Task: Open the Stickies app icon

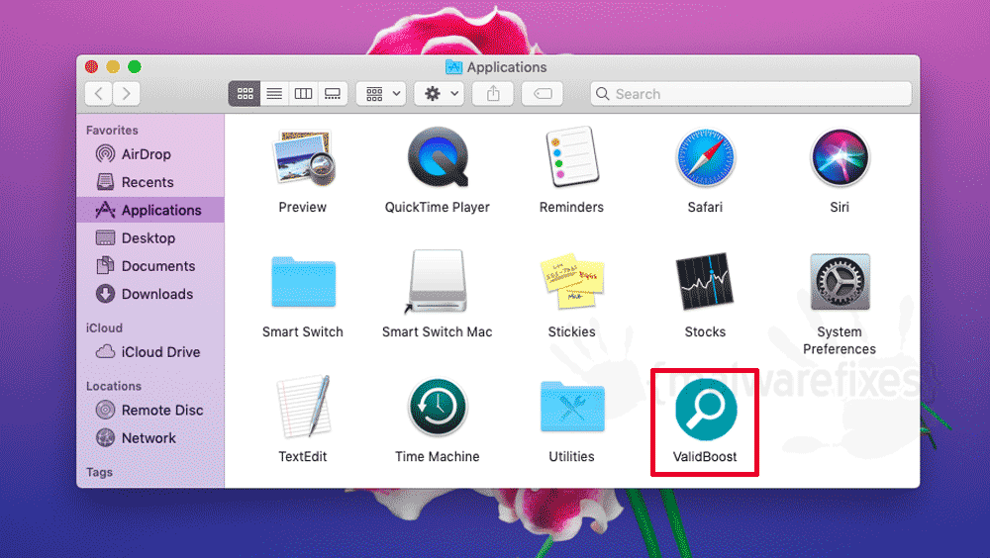Action: (x=572, y=282)
